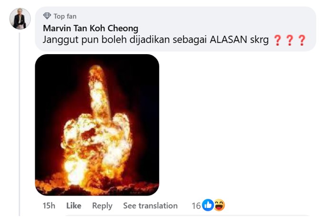Open the fiery explosion image attachment
The width and height of the screenshot is (321, 217).
coord(97,125)
